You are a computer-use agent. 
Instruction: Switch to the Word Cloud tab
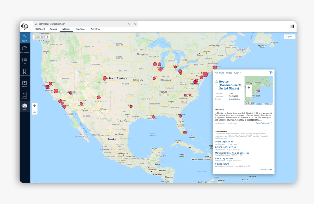(x=95, y=29)
